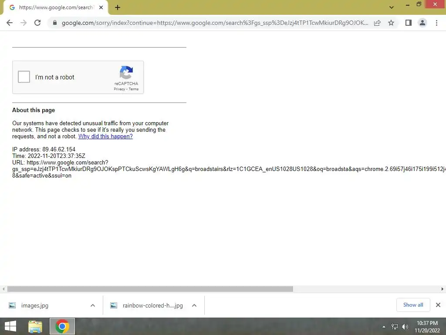This screenshot has height=335, width=446.
Task: Reload the current page
Action: (x=37, y=23)
